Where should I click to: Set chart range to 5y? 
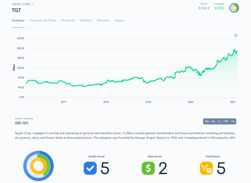213,121
